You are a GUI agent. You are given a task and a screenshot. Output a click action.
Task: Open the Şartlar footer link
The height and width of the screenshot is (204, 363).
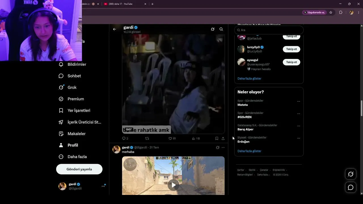241,170
